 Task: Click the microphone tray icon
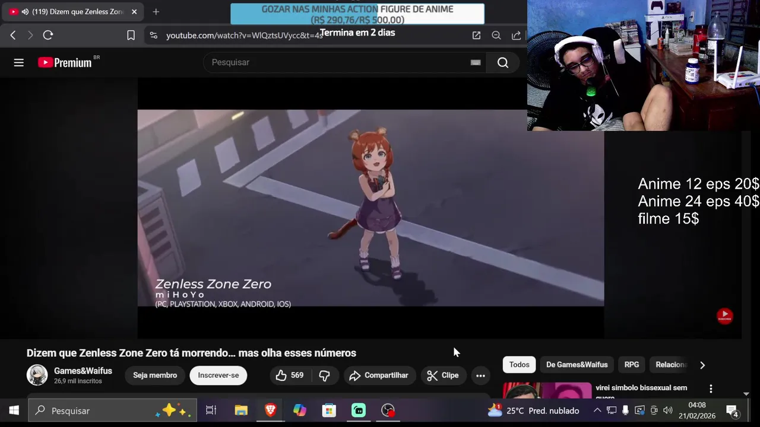tap(625, 410)
